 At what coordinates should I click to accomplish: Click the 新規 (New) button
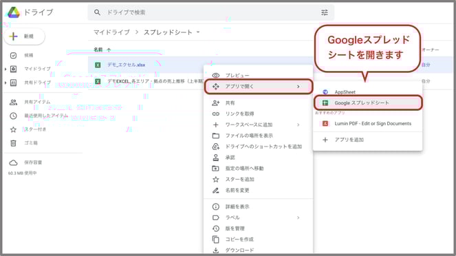click(x=25, y=36)
